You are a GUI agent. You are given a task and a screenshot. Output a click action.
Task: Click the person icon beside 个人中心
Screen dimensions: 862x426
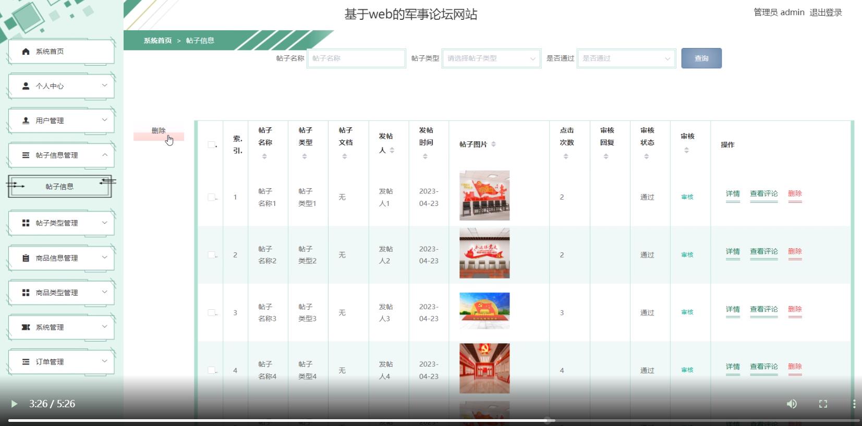[26, 86]
